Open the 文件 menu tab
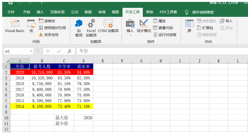 (x=11, y=12)
